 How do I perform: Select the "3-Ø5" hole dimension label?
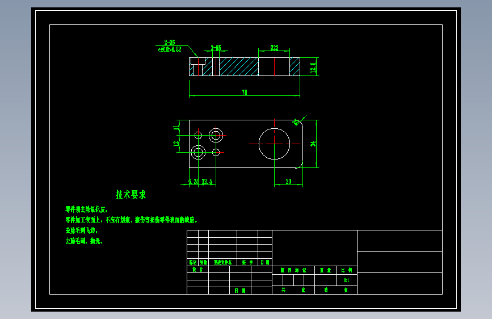click(x=216, y=48)
